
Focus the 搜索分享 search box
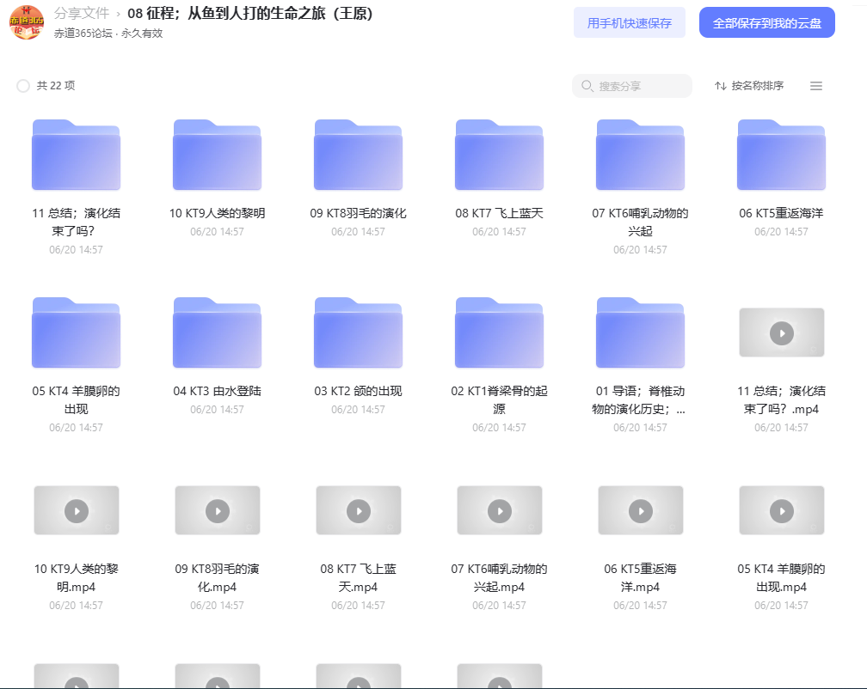pos(632,86)
